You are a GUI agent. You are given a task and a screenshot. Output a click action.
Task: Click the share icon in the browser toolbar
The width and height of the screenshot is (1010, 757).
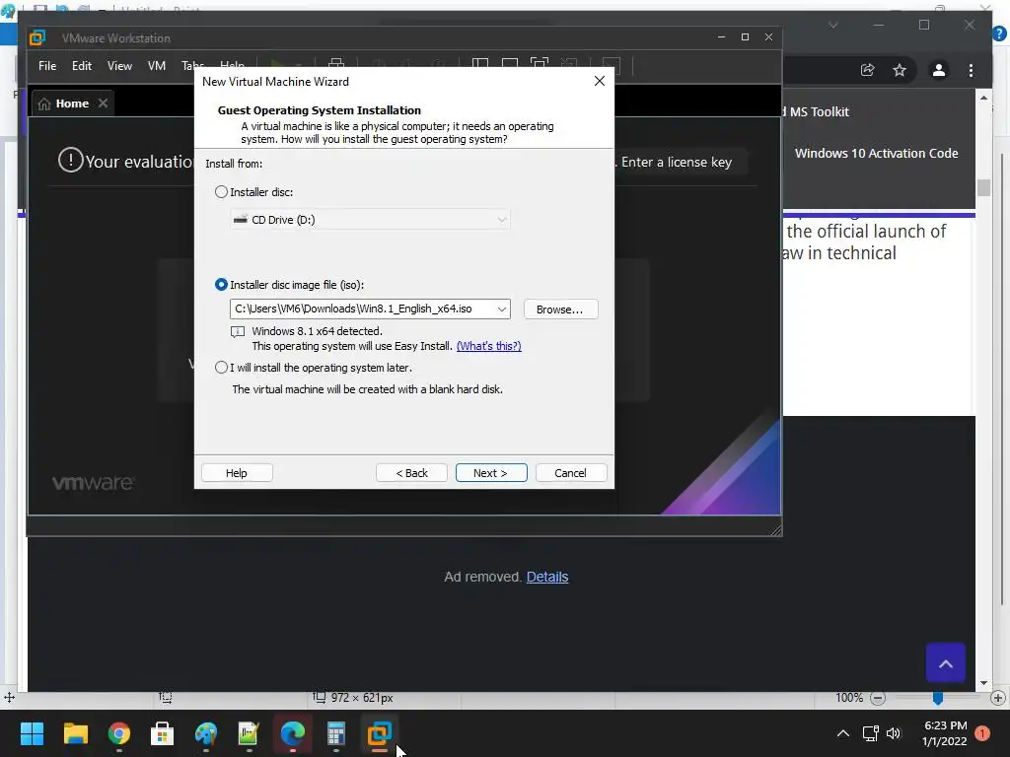(x=868, y=70)
